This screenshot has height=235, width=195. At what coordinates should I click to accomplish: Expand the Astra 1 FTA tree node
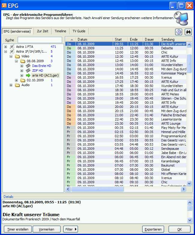(x=5, y=47)
